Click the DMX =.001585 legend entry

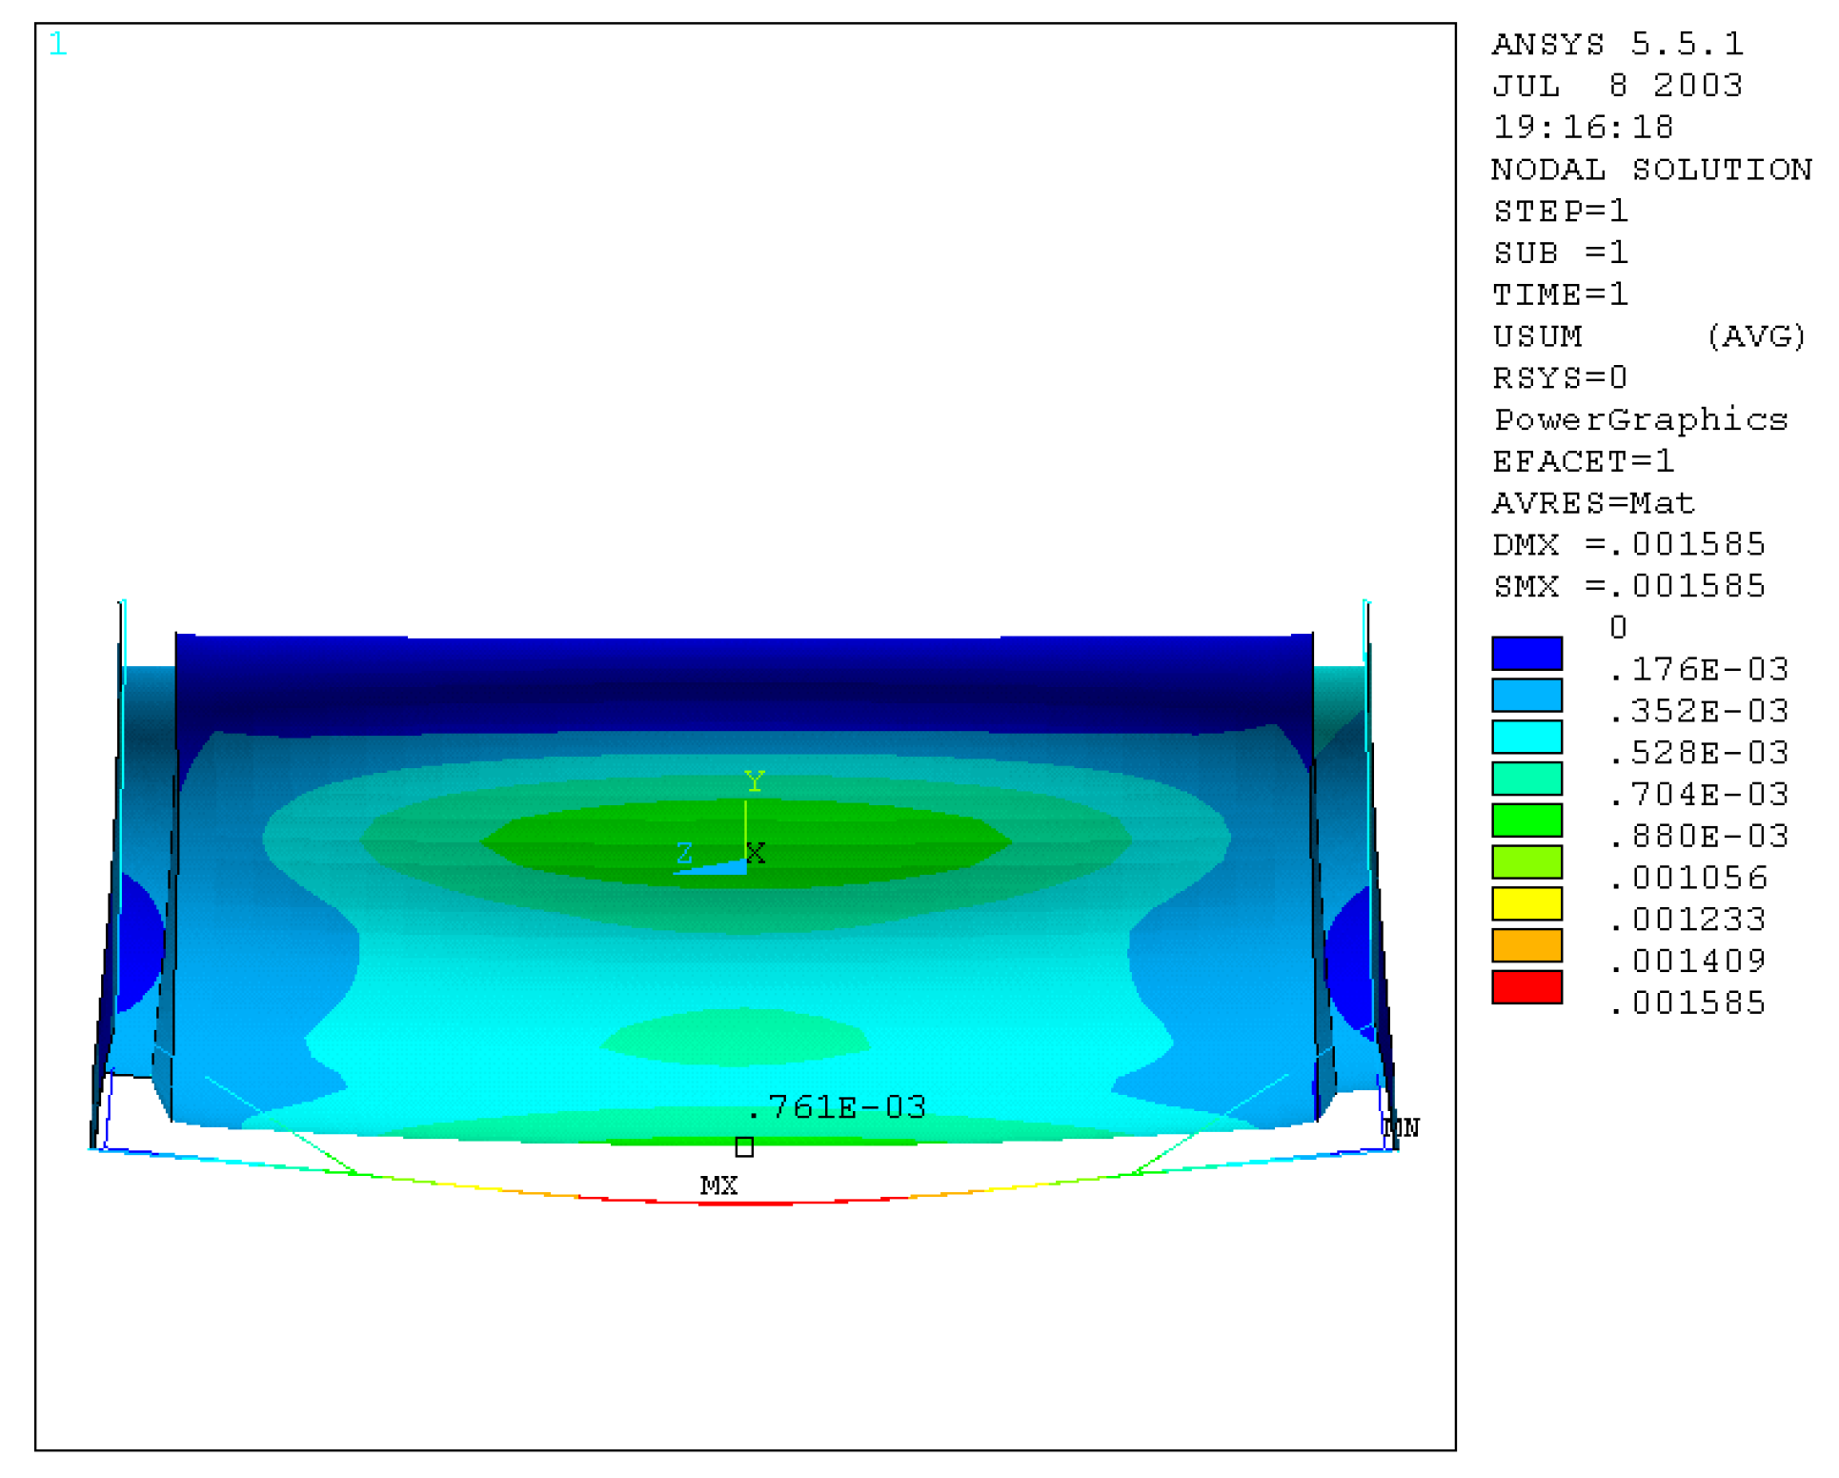pyautogui.click(x=1627, y=544)
